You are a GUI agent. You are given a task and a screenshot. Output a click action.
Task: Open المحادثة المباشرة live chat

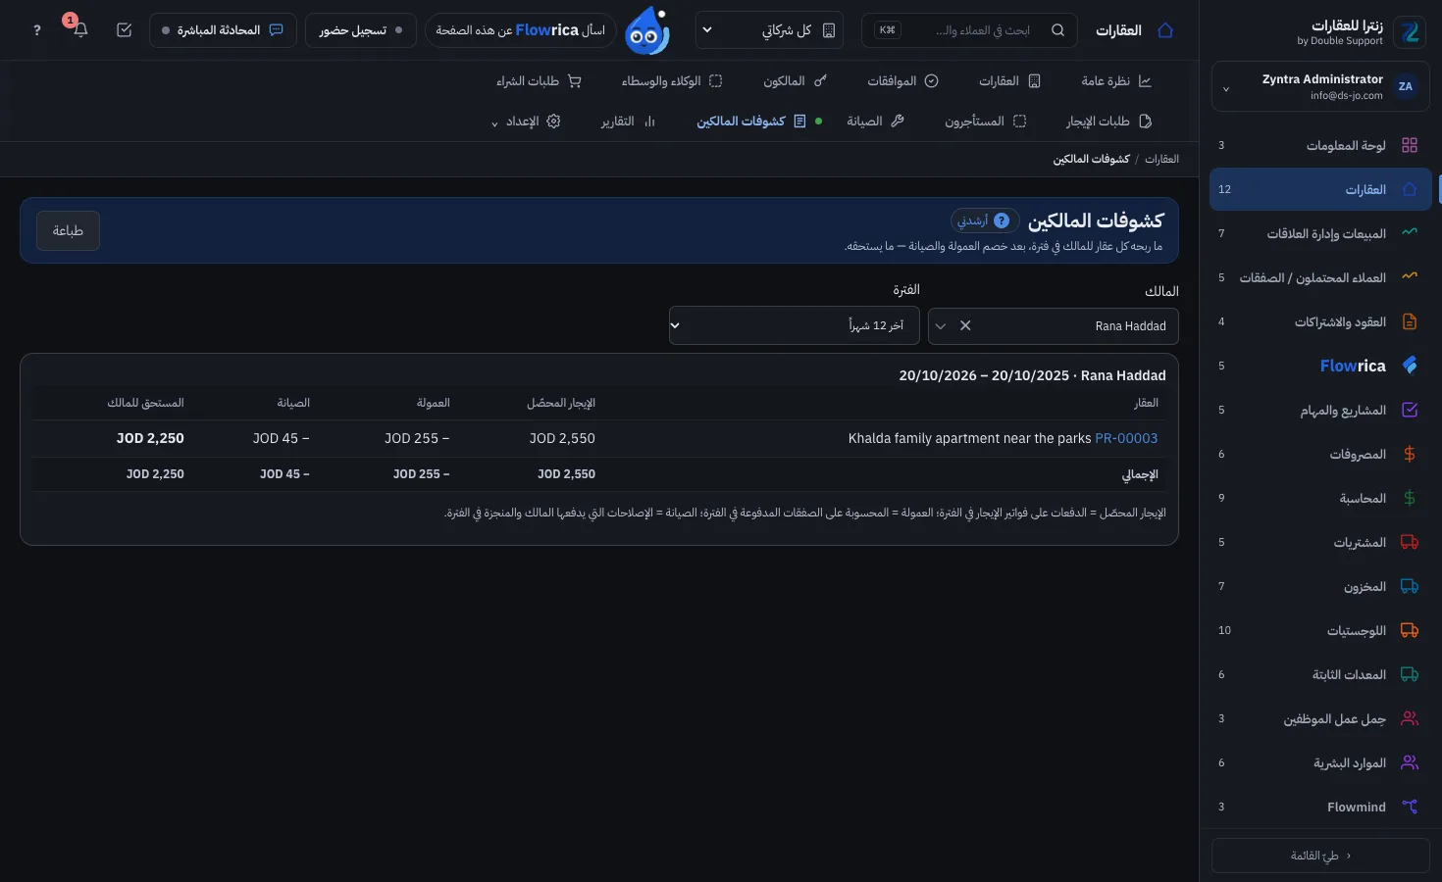tap(223, 30)
